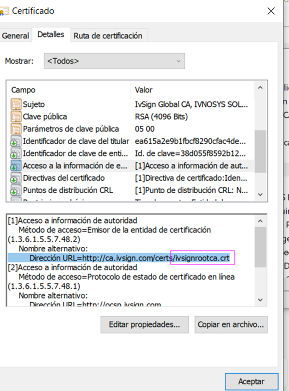Click the Parámetros de clave pública icon
289x391 pixels.
tap(16, 129)
